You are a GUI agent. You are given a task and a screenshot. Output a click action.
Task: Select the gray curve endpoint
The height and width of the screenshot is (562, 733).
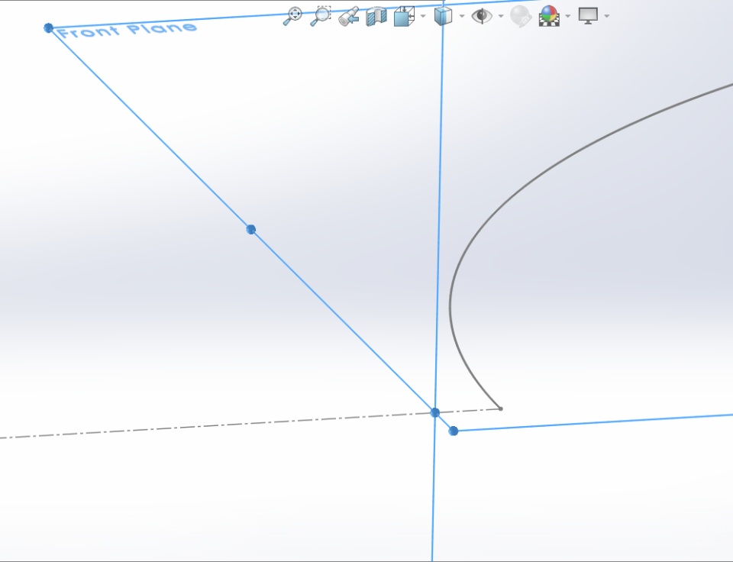pyautogui.click(x=501, y=409)
